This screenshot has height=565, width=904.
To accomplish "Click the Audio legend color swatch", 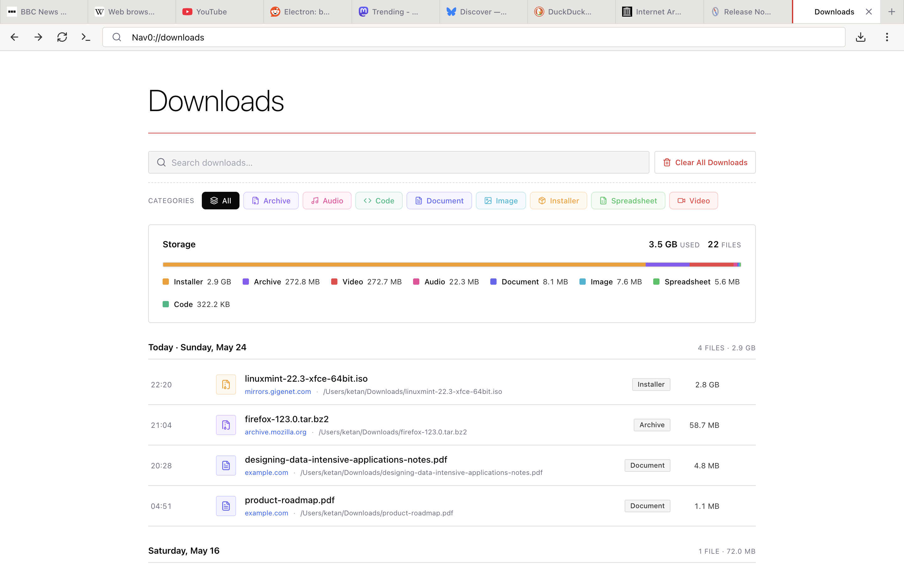I will click(x=416, y=282).
